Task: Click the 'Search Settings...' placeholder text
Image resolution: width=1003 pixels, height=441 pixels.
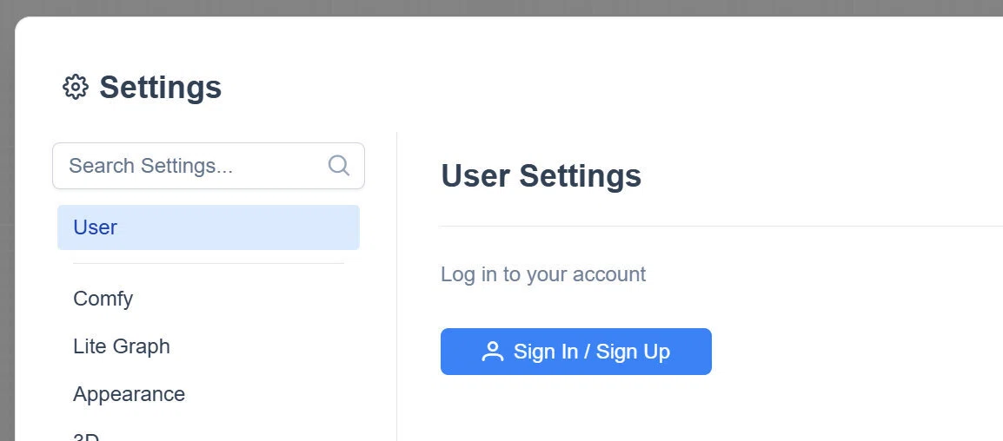Action: click(150, 166)
